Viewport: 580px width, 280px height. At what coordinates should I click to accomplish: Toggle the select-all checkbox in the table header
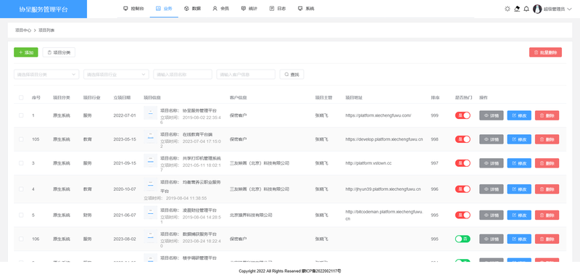[21, 98]
